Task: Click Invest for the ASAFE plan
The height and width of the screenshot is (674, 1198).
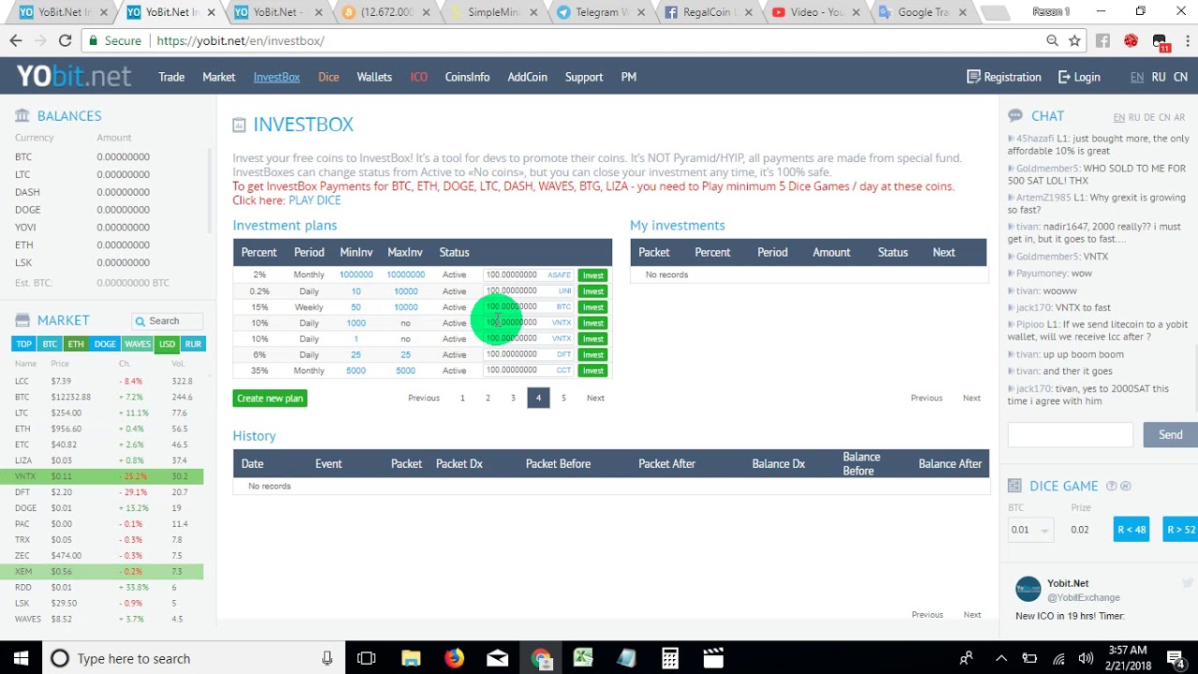Action: coord(593,275)
